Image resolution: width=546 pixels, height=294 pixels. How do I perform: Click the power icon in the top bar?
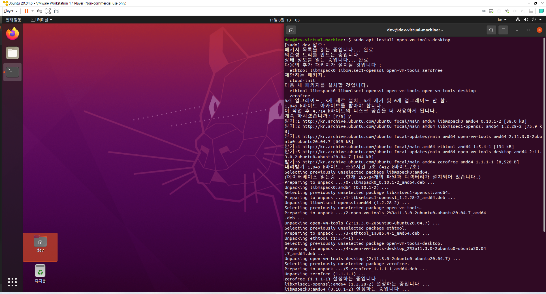(534, 20)
